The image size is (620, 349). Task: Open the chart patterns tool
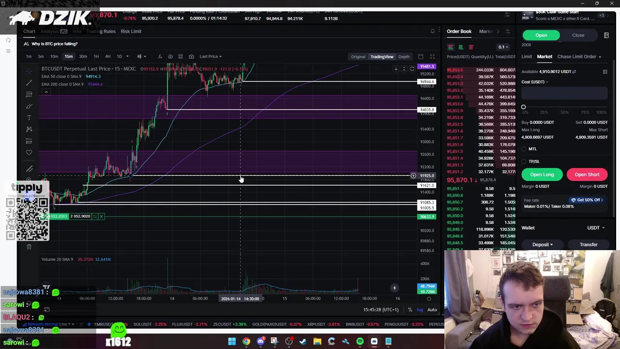click(29, 129)
